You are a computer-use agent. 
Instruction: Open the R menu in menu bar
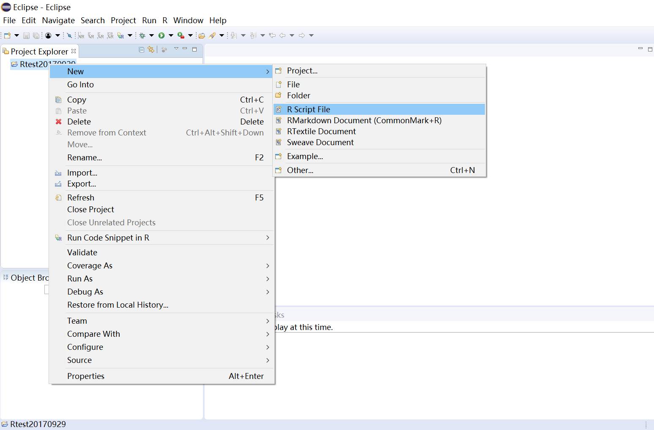point(165,20)
